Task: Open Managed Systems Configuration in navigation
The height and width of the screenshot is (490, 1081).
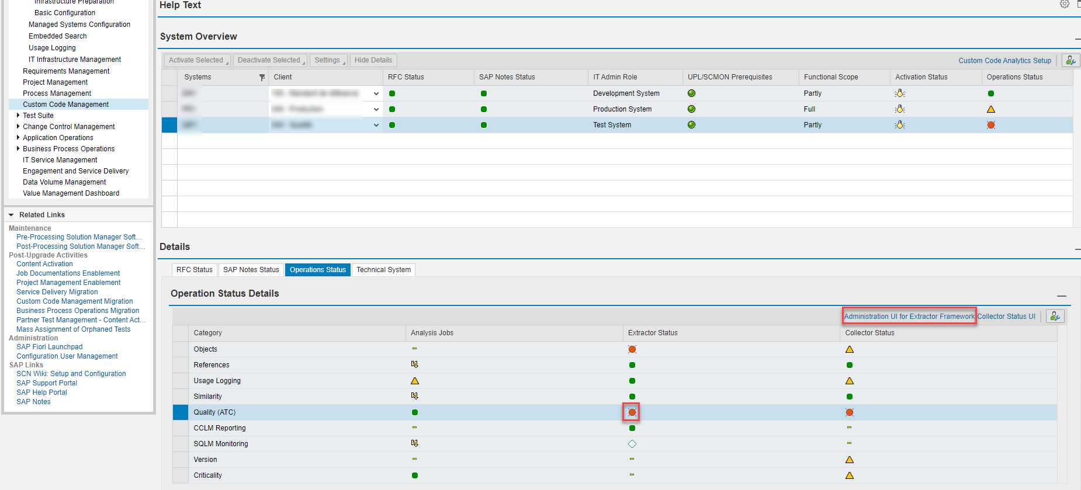Action: coord(79,25)
